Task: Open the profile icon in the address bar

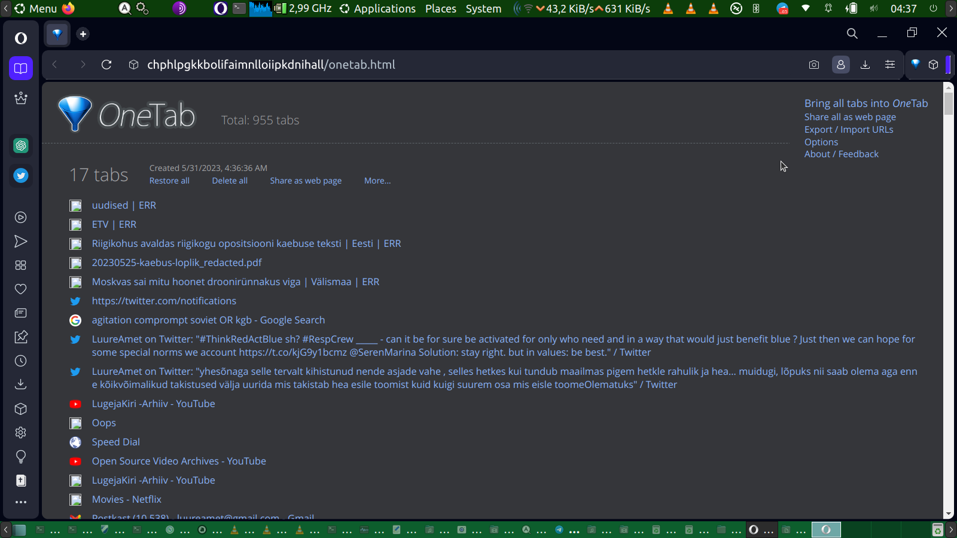Action: point(841,65)
